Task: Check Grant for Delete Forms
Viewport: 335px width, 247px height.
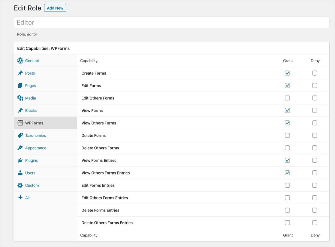Action: [x=287, y=135]
